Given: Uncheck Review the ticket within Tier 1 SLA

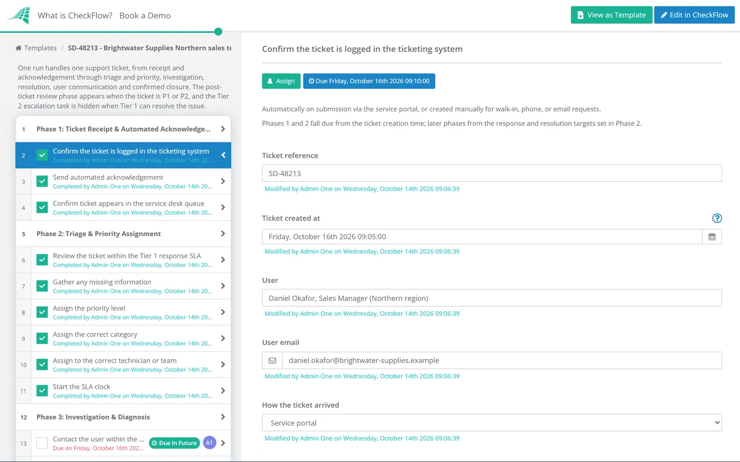Looking at the screenshot, I should pyautogui.click(x=42, y=260).
